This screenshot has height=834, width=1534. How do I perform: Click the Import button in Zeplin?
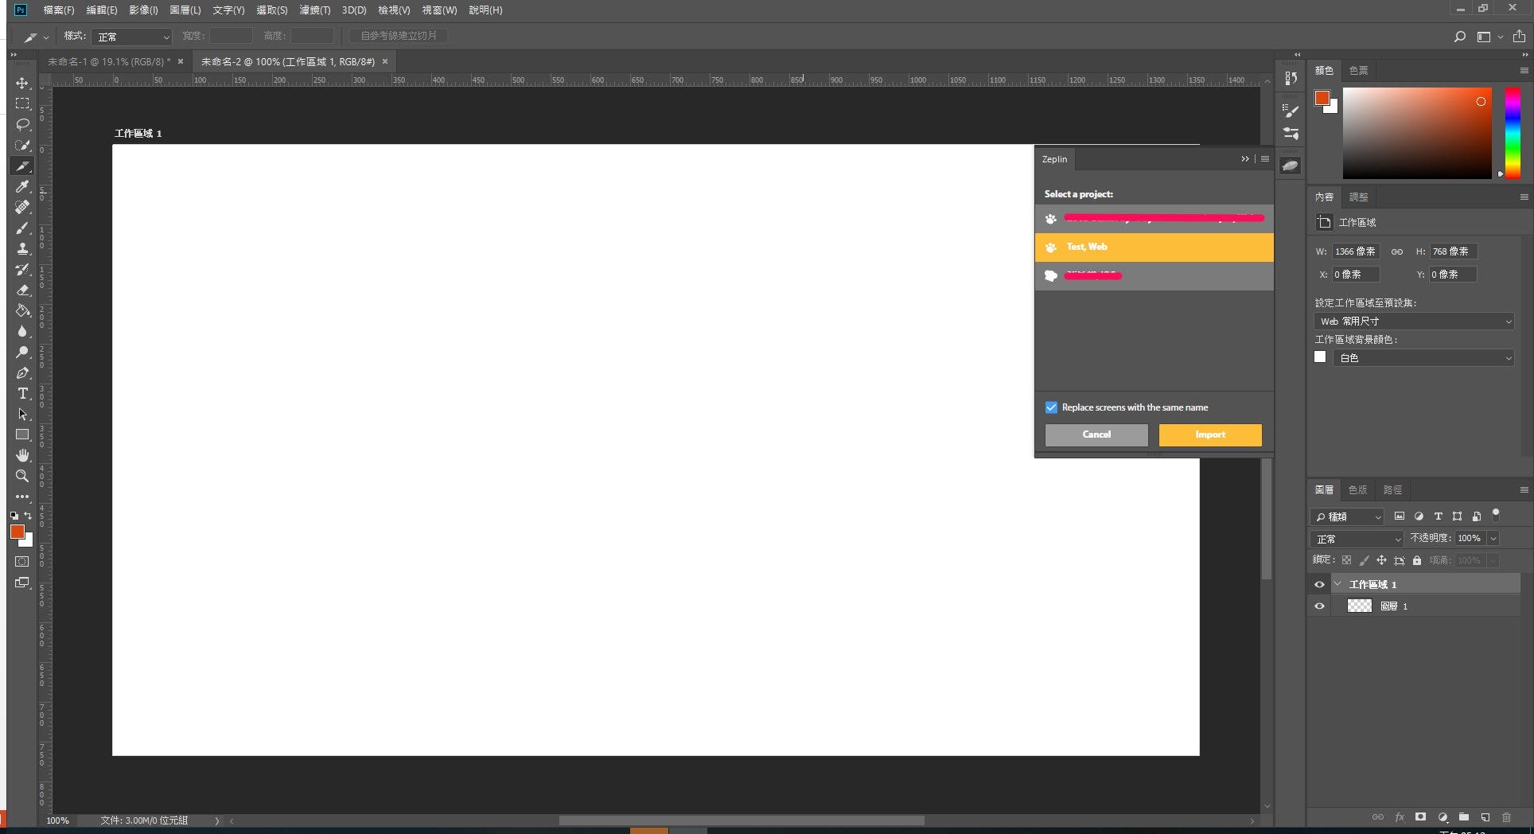[1210, 435]
